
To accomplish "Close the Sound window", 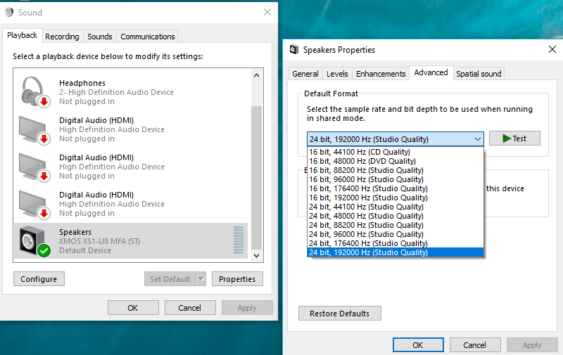I will coord(267,12).
